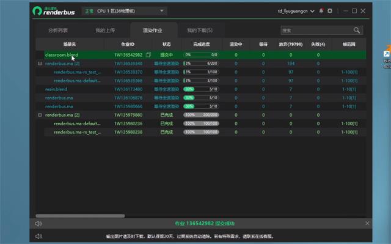The width and height of the screenshot is (391, 244).
Task: Select the main.blend job
Action: (x=56, y=89)
